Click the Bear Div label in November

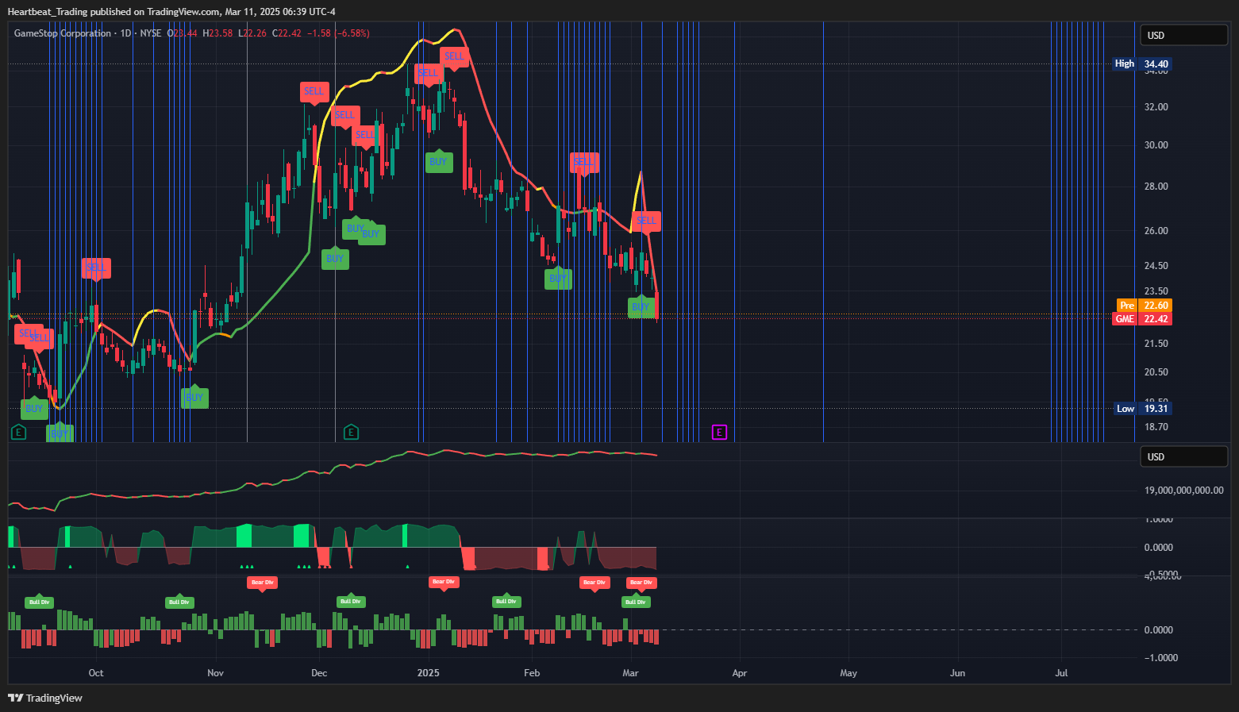tap(262, 583)
